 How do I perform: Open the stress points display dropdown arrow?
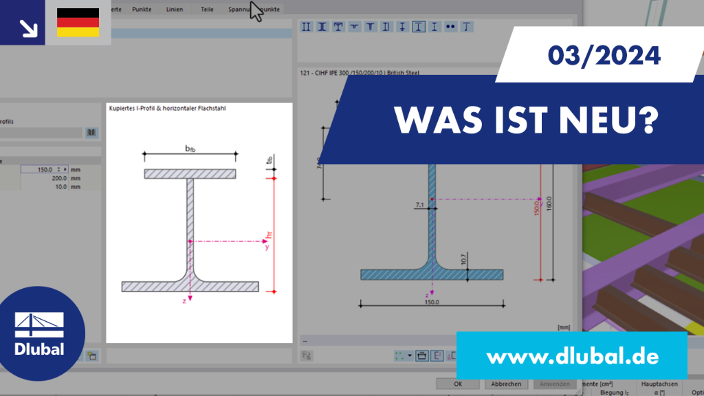click(x=410, y=356)
